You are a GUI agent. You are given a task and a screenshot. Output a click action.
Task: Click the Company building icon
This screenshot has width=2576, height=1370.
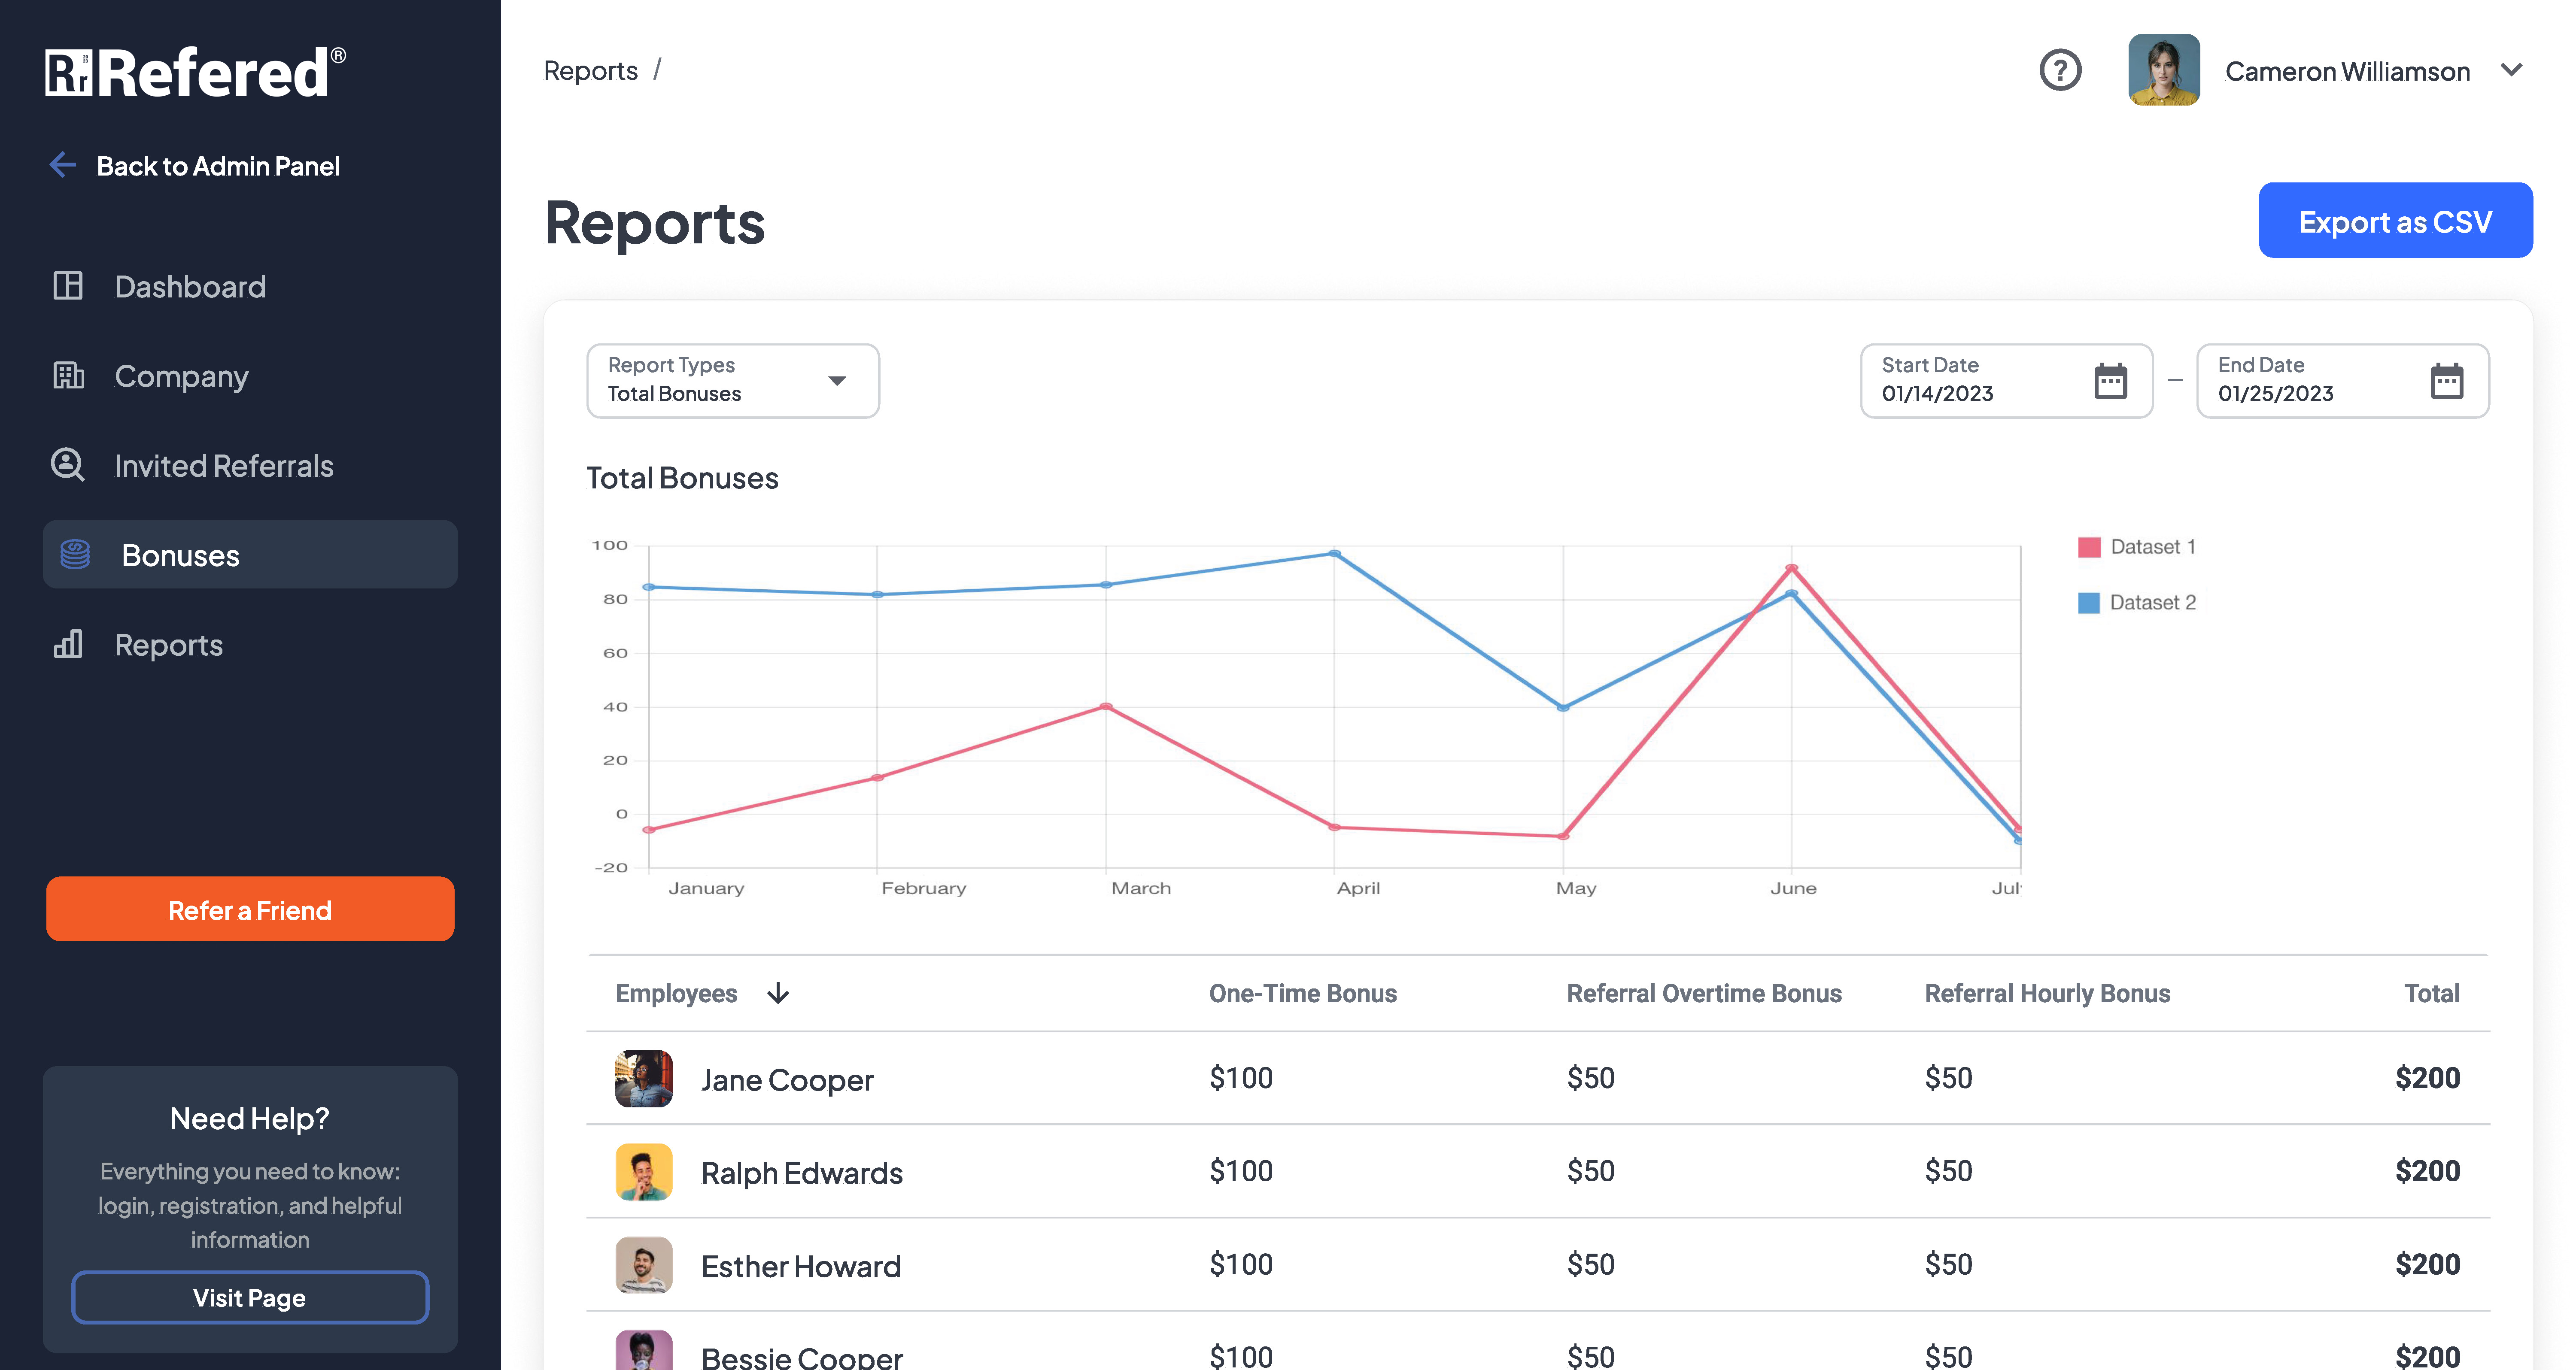tap(68, 375)
